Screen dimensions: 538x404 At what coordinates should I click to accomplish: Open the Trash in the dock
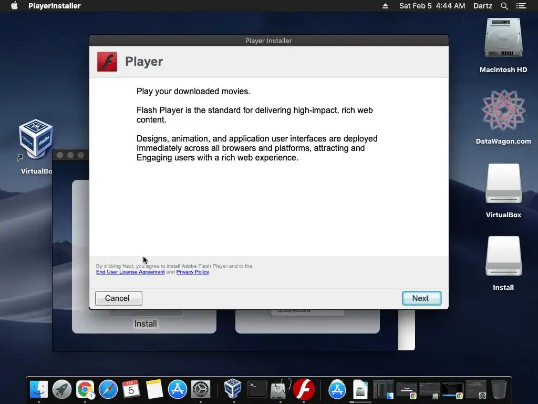pyautogui.click(x=499, y=390)
